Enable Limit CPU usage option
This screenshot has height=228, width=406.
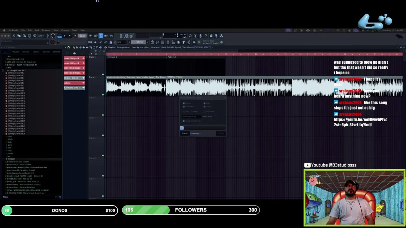point(184,111)
